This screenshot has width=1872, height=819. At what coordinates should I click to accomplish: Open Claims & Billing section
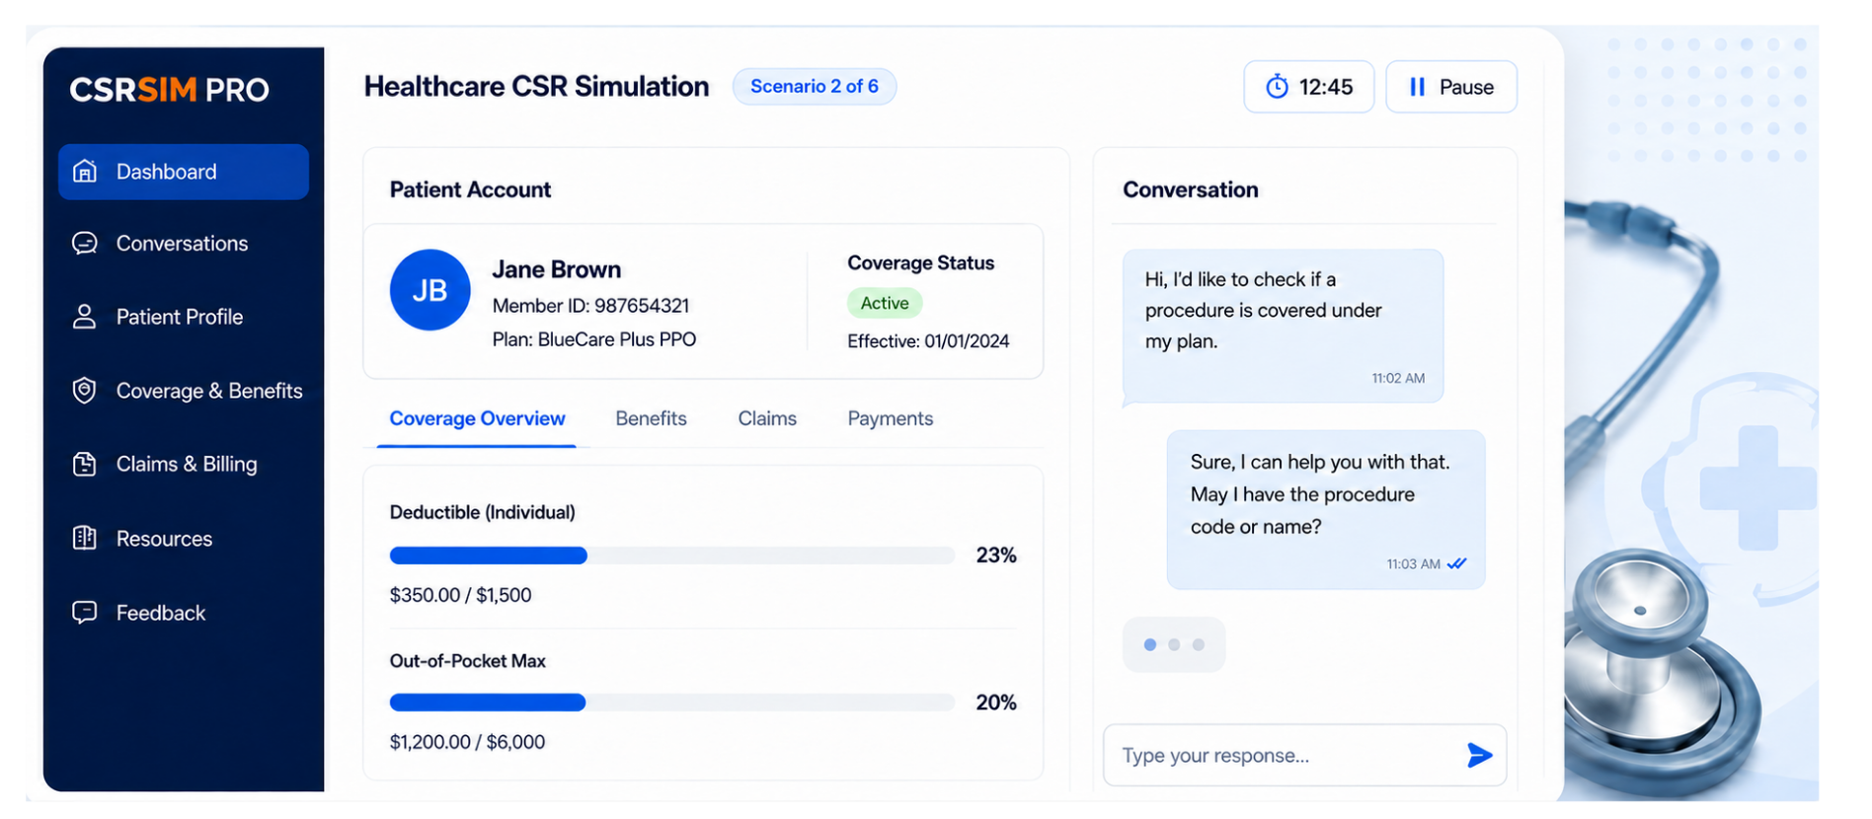click(x=184, y=464)
